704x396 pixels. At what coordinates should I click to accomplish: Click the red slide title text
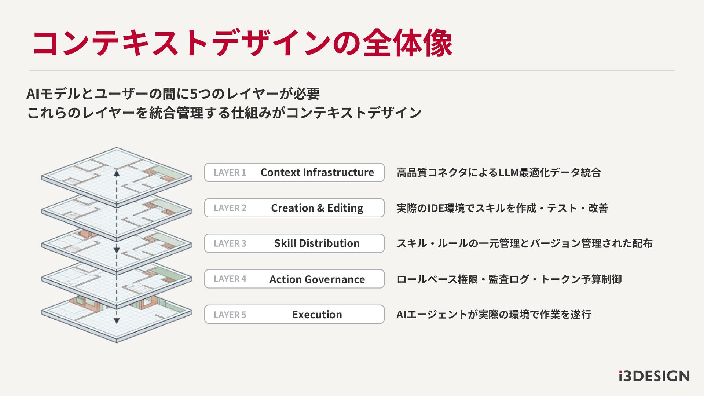coord(242,43)
